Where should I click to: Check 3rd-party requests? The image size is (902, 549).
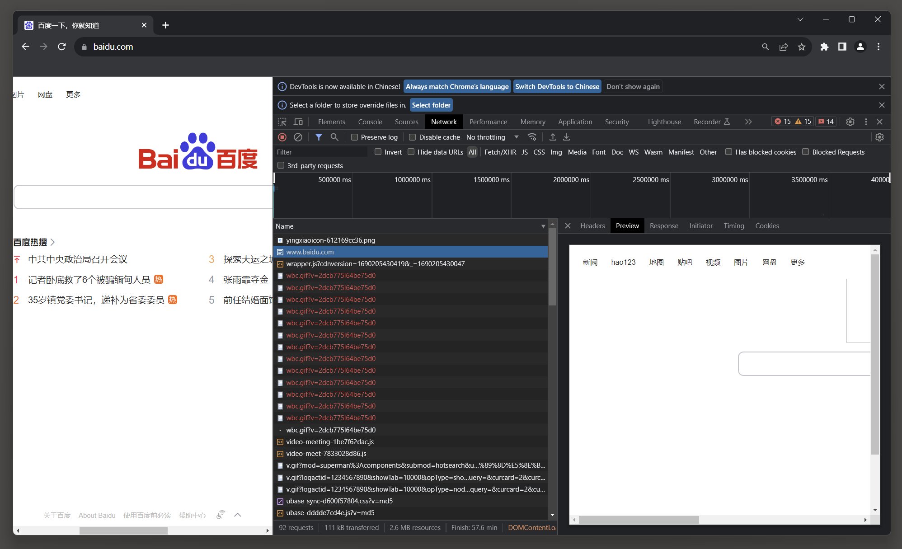click(281, 165)
